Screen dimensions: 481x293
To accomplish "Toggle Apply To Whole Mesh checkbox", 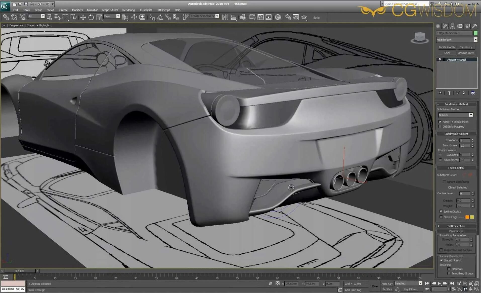I will coord(440,122).
